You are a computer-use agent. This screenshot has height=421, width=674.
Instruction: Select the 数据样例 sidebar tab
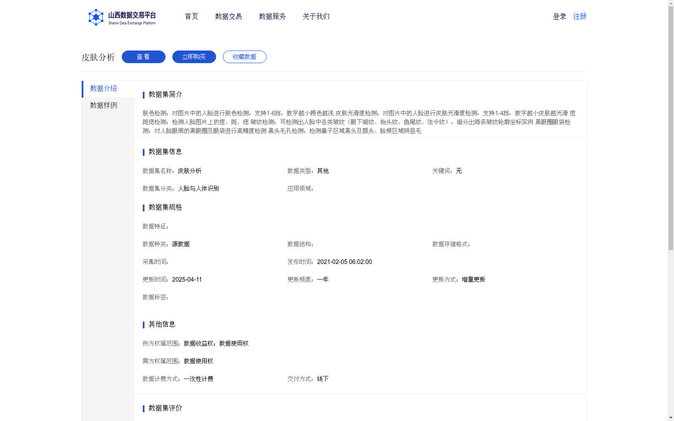(x=108, y=105)
